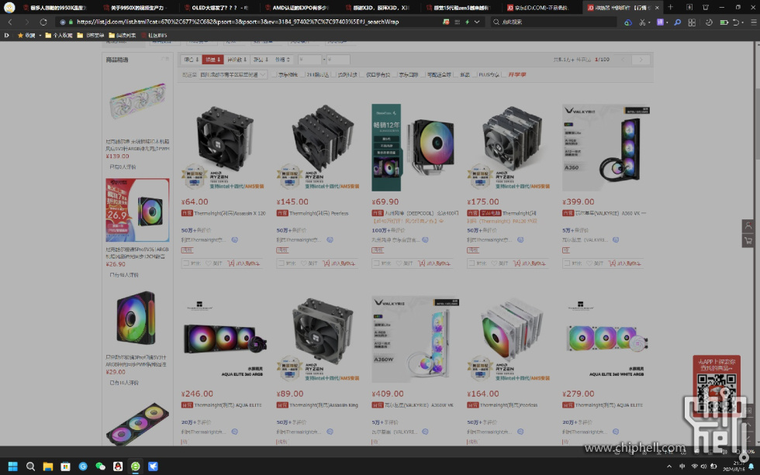Click the browser forward arrow
760x475 pixels.
(26, 22)
